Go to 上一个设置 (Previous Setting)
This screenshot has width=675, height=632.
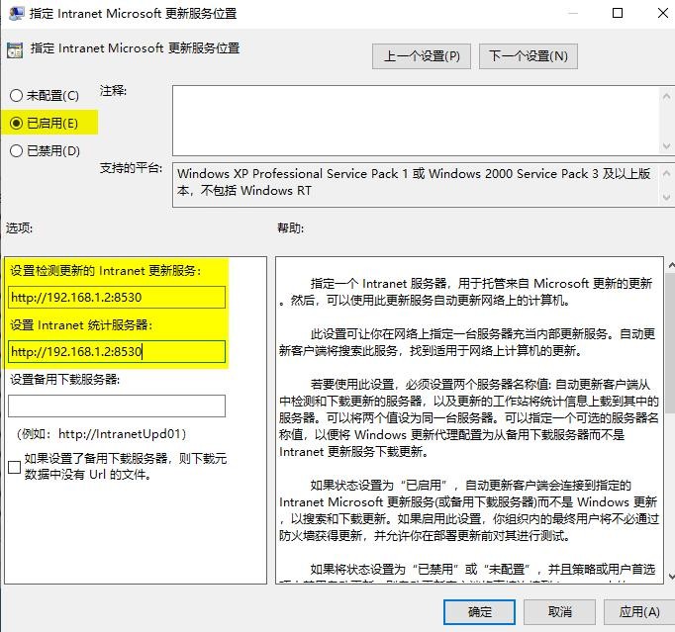pos(423,56)
